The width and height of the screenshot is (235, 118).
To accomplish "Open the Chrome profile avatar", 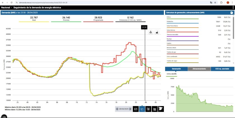I will (228, 3).
